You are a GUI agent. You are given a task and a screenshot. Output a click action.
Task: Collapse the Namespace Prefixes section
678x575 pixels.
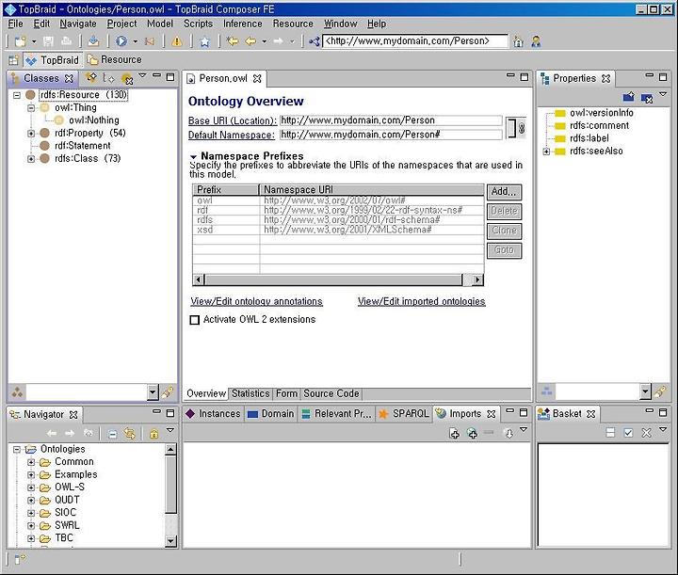[193, 156]
